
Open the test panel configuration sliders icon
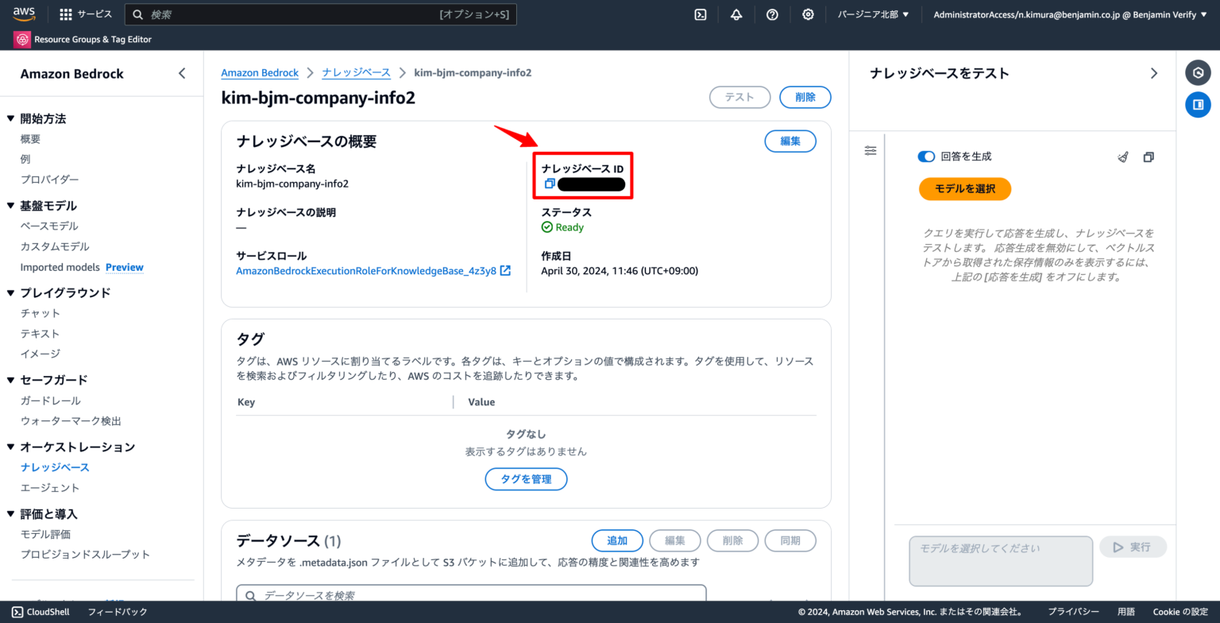(x=870, y=149)
